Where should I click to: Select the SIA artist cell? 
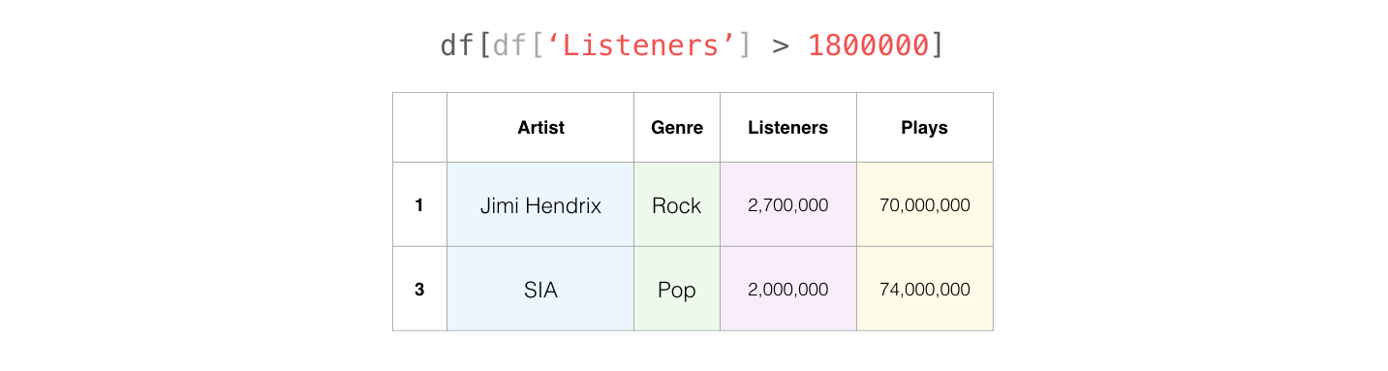pyautogui.click(x=540, y=289)
